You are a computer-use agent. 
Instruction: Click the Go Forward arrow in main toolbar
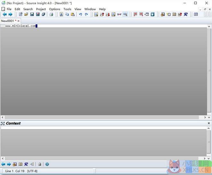[x=10, y=14]
